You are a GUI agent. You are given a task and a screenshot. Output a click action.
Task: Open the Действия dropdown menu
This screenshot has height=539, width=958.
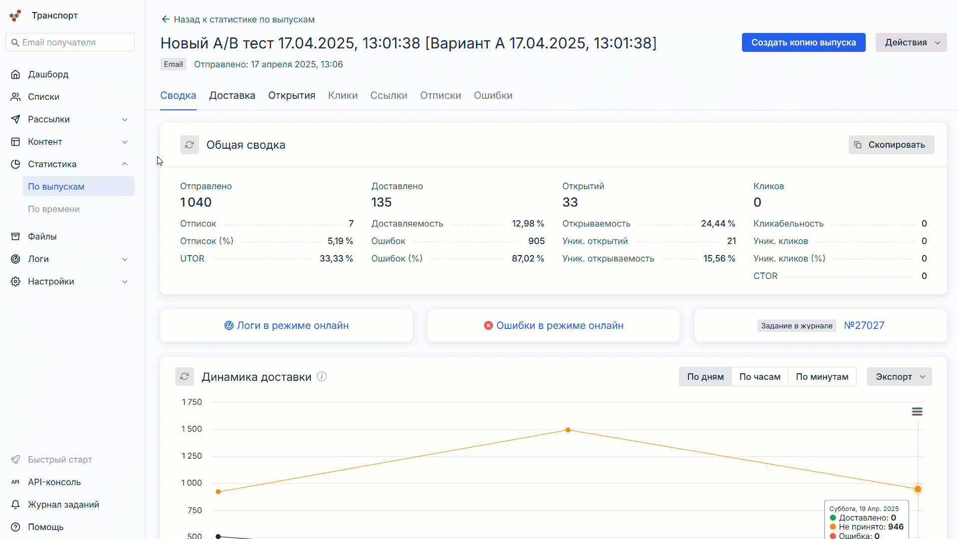[911, 42]
